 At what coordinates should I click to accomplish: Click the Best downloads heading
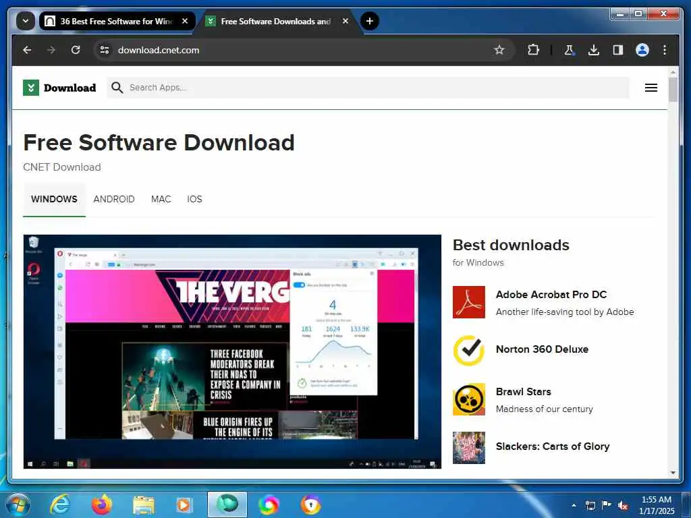click(511, 245)
